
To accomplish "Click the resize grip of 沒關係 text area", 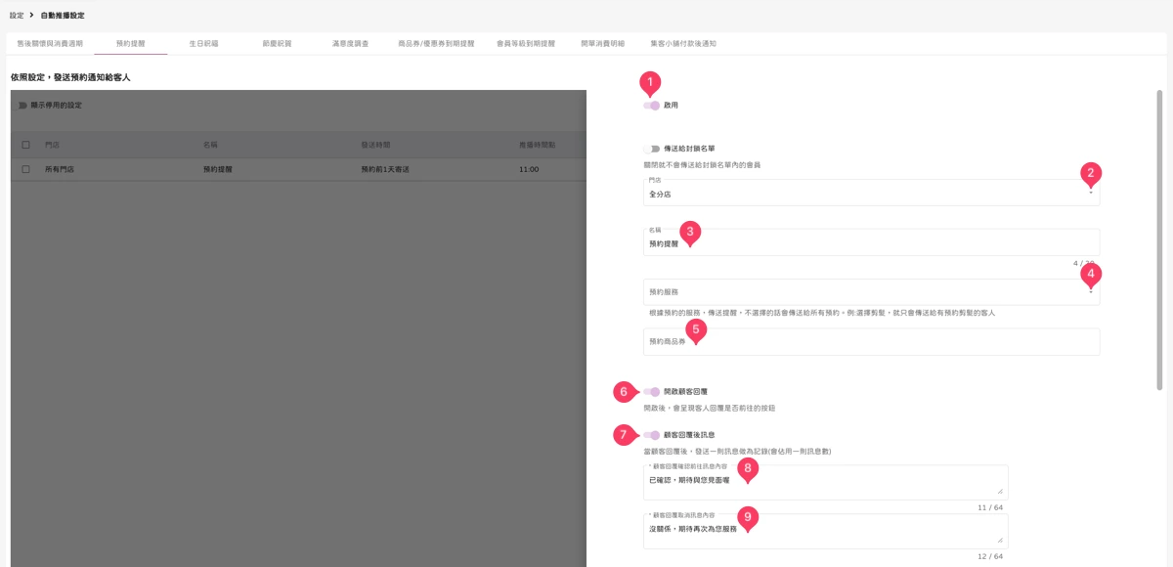I will click(x=1002, y=541).
